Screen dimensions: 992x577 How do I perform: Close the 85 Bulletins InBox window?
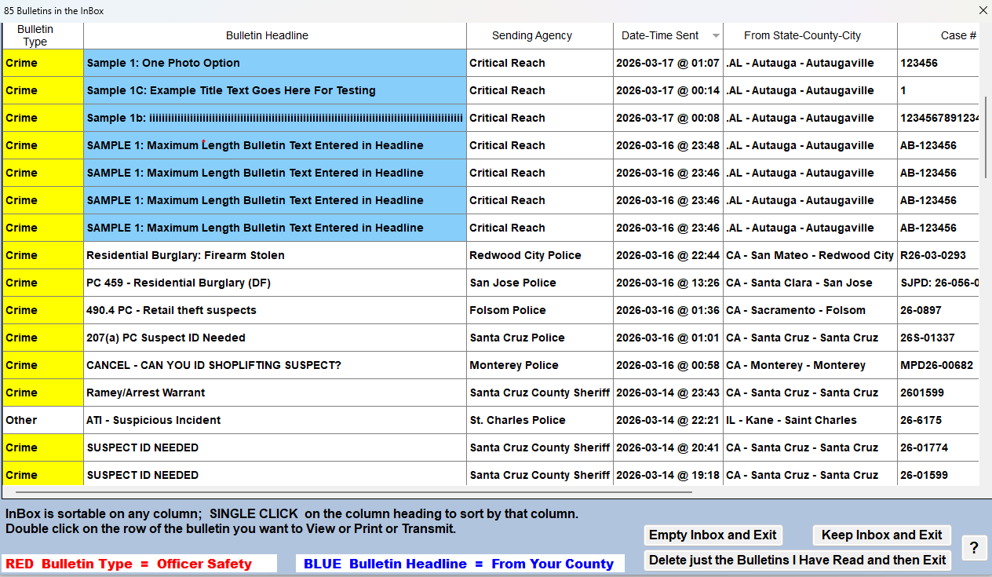tap(983, 10)
